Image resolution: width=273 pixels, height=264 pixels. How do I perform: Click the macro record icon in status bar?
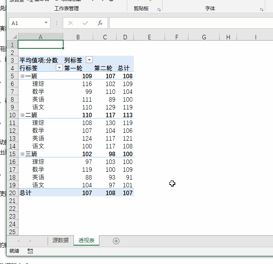click(30, 251)
